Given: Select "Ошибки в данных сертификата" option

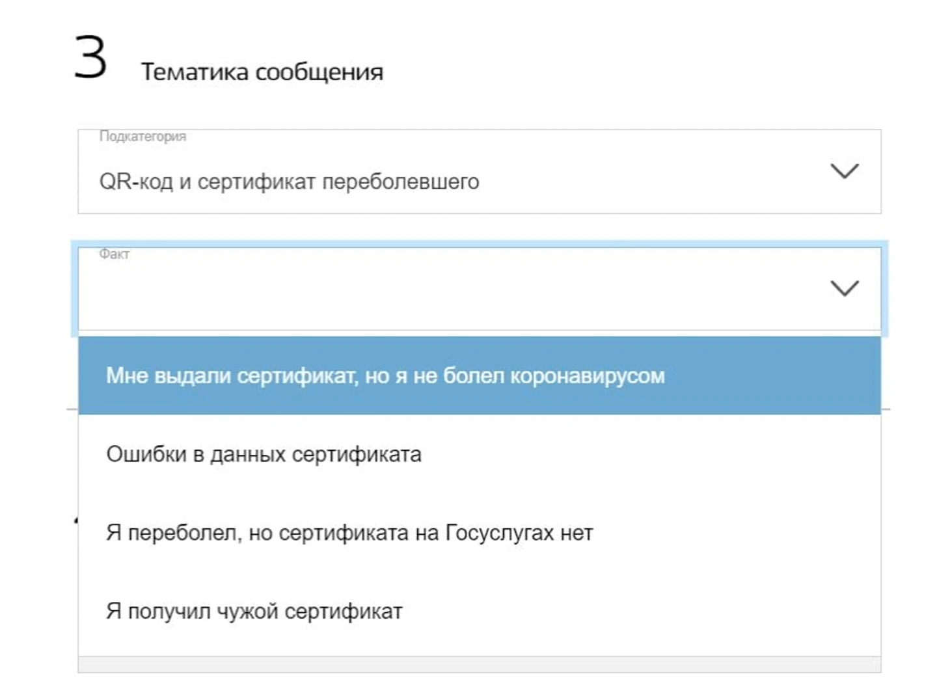Looking at the screenshot, I should click(x=264, y=454).
